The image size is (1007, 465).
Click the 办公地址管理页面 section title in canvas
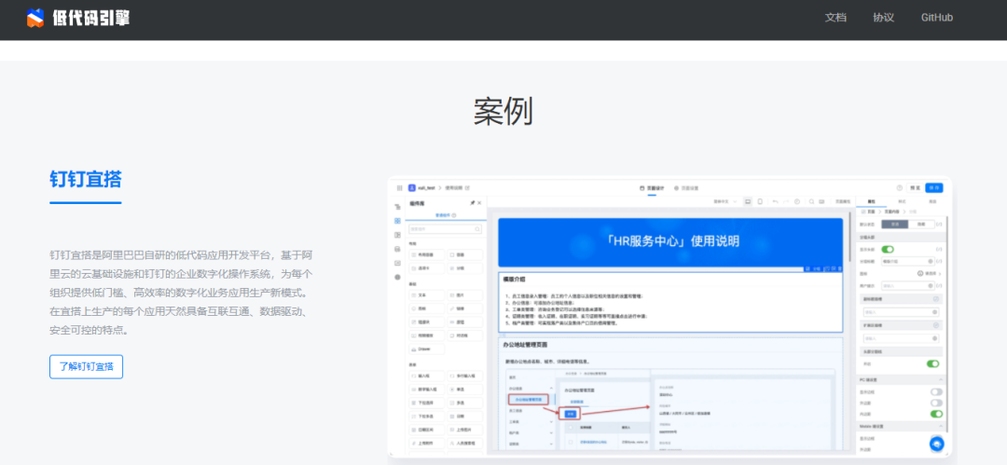[525, 345]
